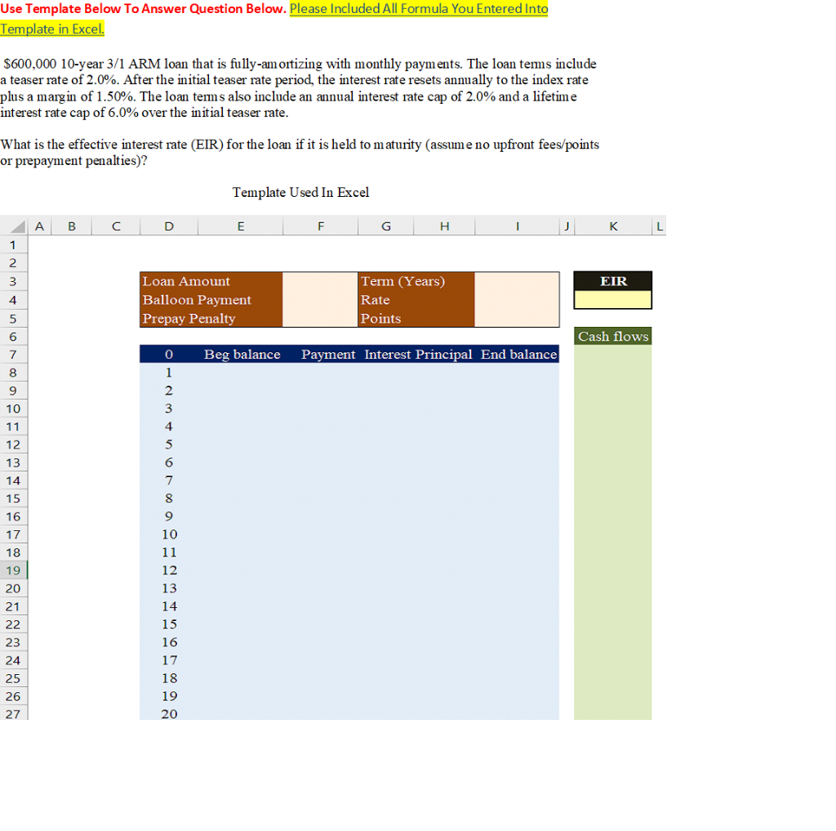Click period number 10 cell
Viewport: 836px width, 831px height.
[x=168, y=534]
